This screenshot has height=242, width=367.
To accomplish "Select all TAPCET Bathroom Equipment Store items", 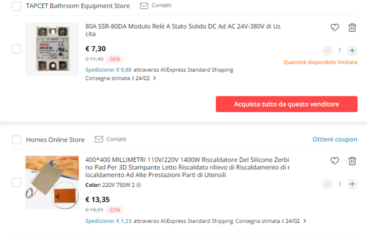I will pyautogui.click(x=16, y=6).
